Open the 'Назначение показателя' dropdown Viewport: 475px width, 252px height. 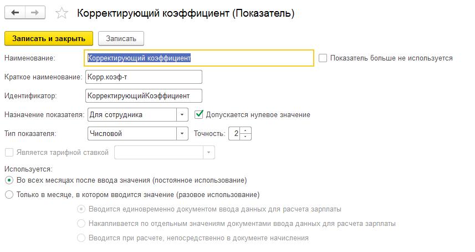[182, 115]
